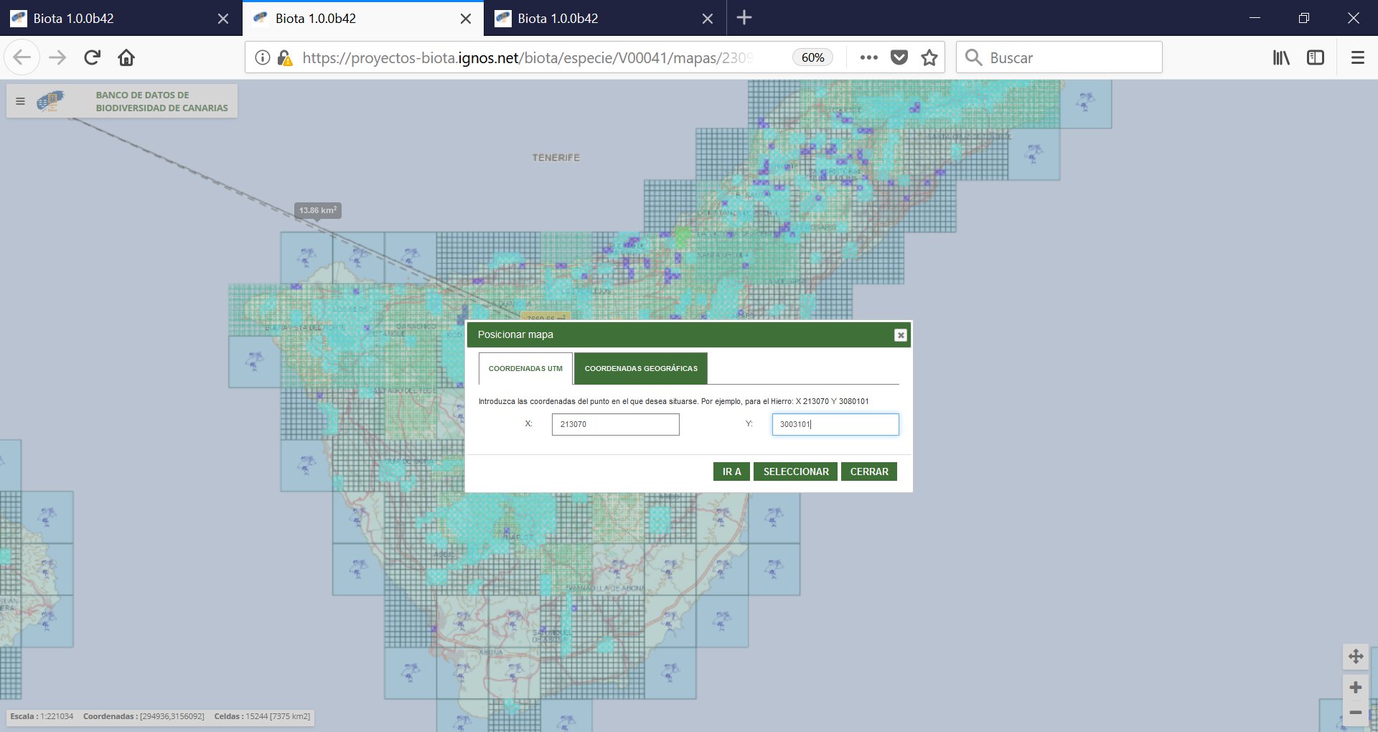This screenshot has height=732, width=1378.
Task: Switch to the first Biota 1.0.0b42 tab
Action: (121, 18)
